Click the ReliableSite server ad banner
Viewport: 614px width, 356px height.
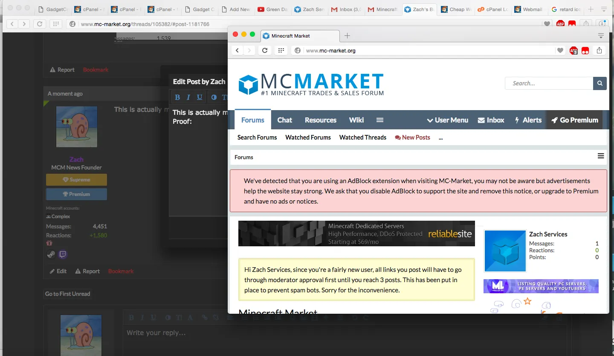[356, 233]
